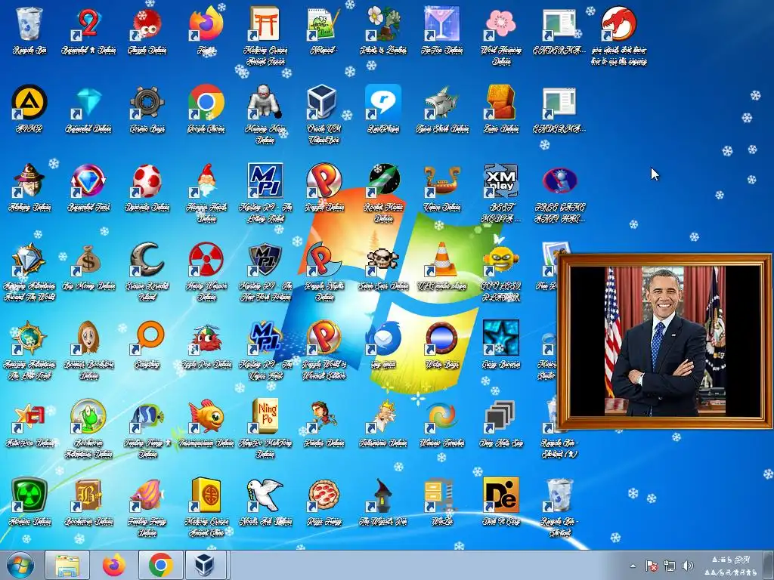Select the Firefox desktop shortcut

206,23
